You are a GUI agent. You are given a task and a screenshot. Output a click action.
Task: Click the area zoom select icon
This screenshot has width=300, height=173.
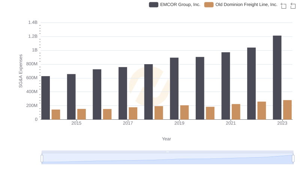click(x=283, y=6)
